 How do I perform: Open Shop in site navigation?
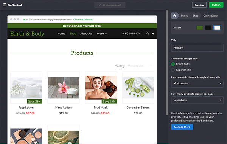[73, 34]
